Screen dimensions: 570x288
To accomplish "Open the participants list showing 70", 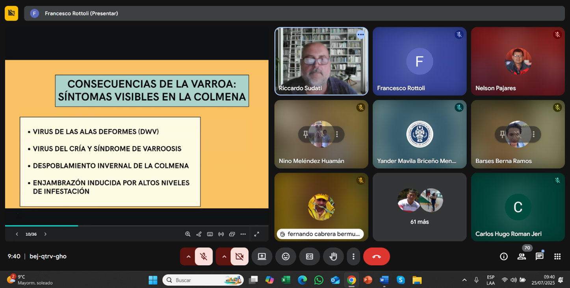I will click(522, 257).
